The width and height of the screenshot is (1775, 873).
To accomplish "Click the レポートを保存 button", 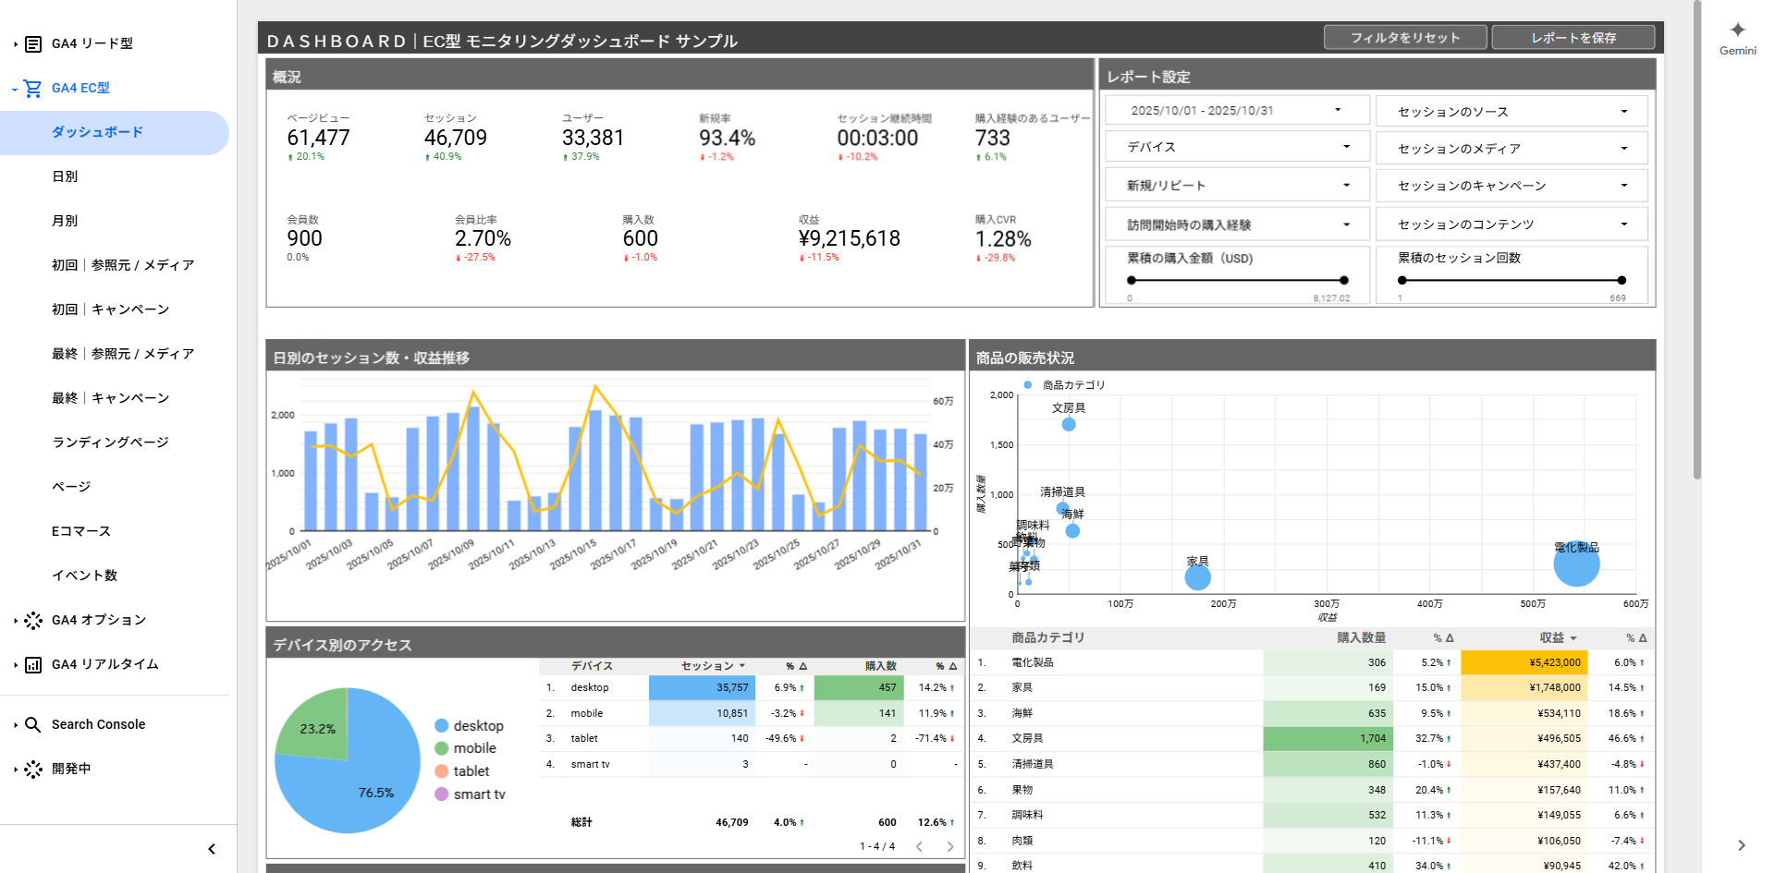I will click(1573, 38).
